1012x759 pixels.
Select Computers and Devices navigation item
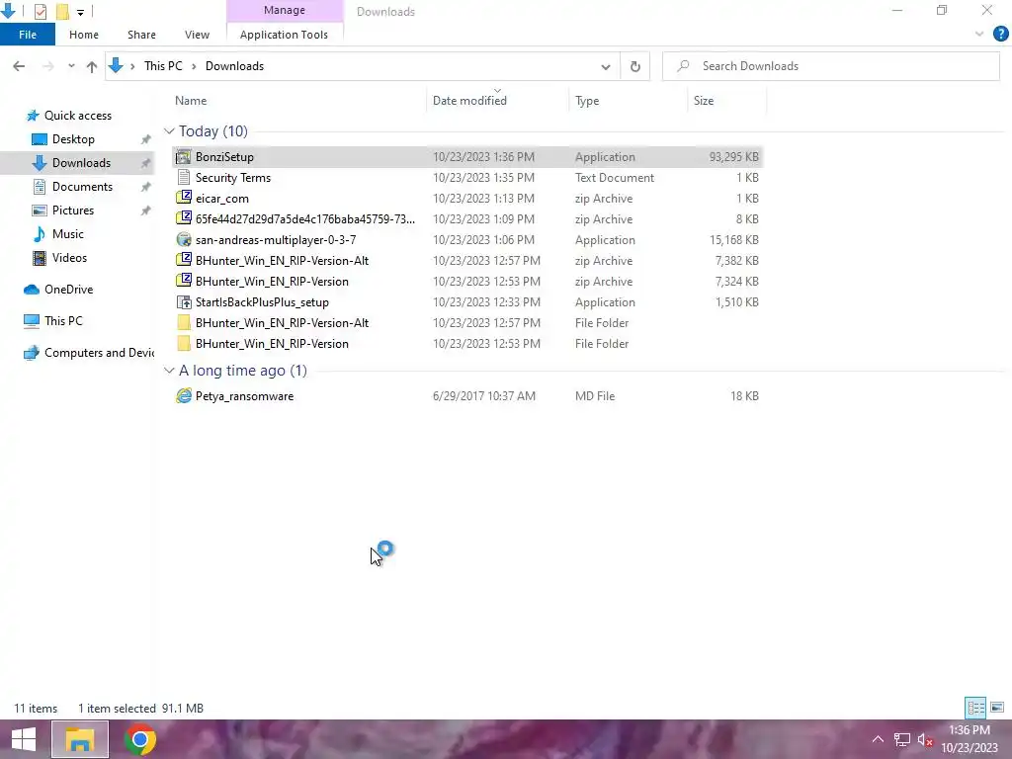coord(88,353)
